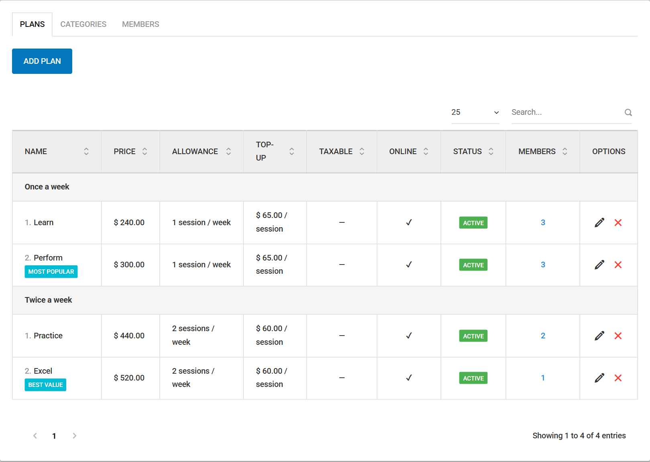Open members count link for Practice plan
650x462 pixels.
543,336
